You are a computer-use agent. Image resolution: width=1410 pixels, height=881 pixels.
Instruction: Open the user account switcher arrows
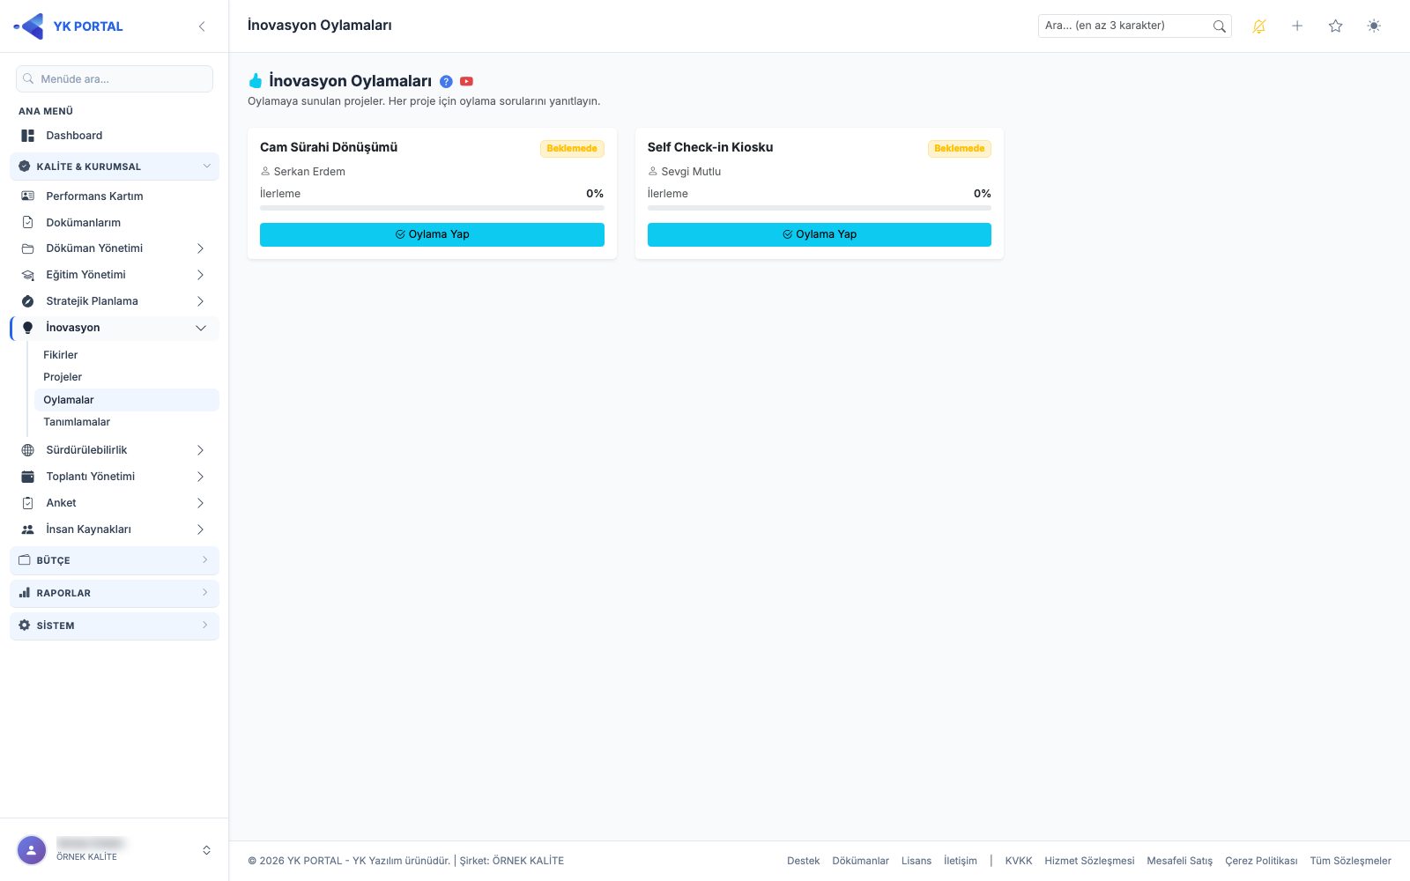[206, 850]
